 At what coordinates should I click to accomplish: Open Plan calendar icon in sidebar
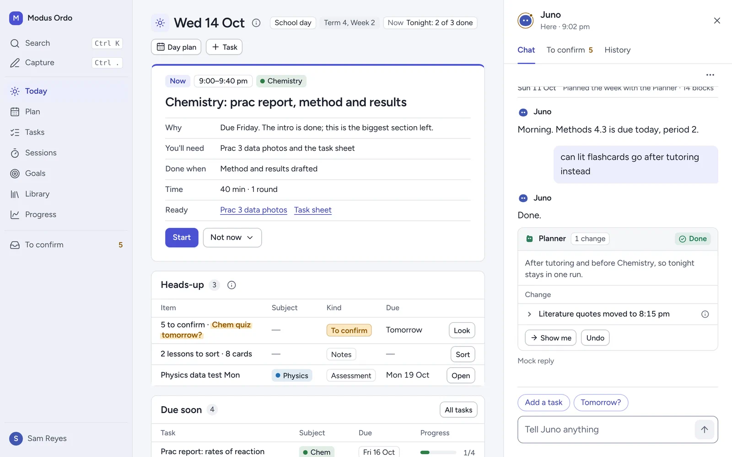[15, 112]
